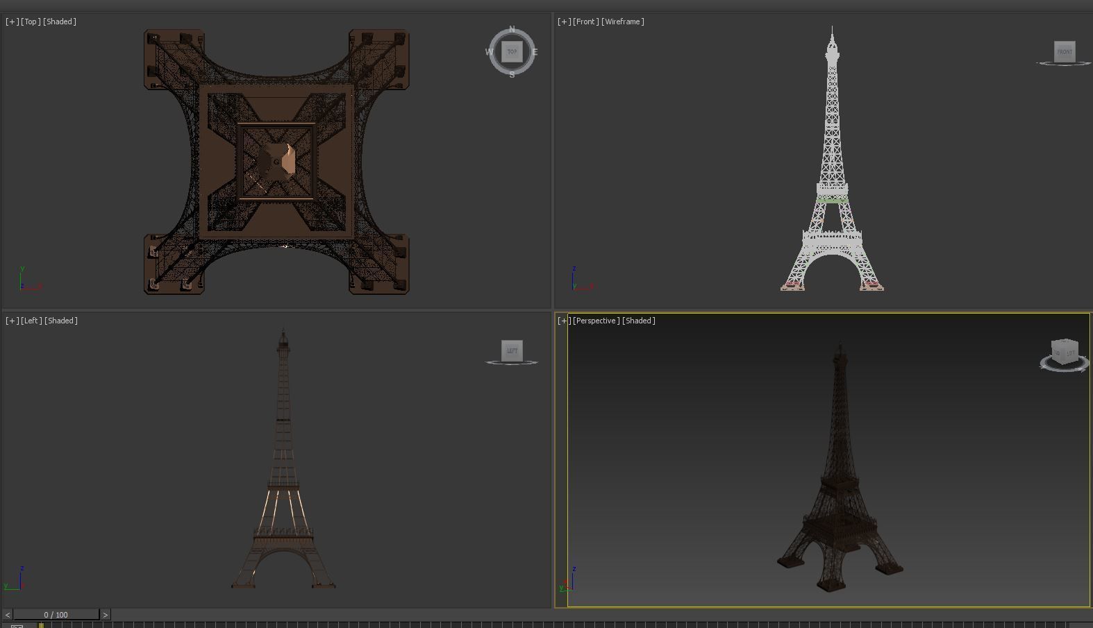Open the [Front] point-of-view viewport label menu
This screenshot has width=1093, height=628.
pos(585,22)
